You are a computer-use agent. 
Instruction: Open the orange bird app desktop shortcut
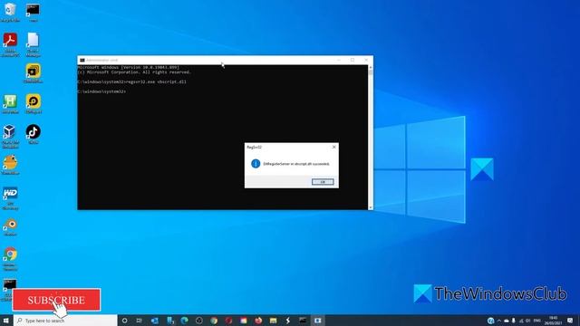pos(10,165)
